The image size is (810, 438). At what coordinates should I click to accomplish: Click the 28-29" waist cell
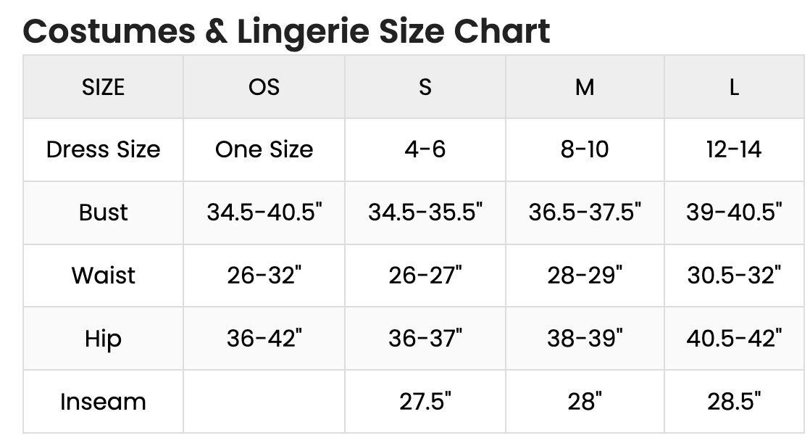click(x=585, y=276)
